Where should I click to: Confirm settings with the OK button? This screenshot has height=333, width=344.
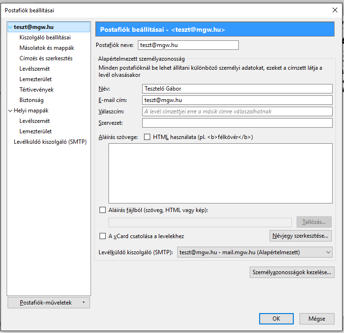(x=276, y=319)
